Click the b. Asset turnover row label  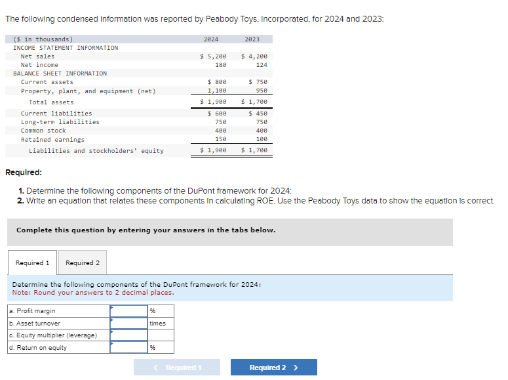(35, 323)
